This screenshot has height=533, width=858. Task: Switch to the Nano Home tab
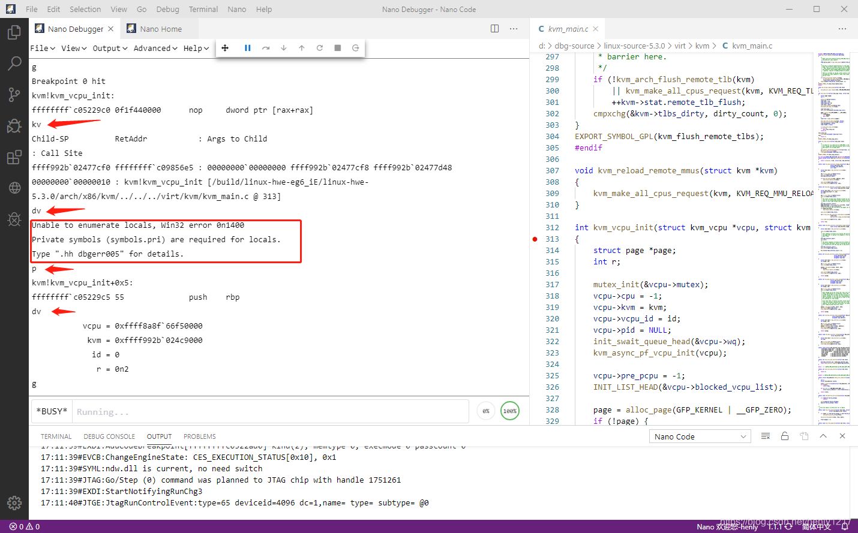158,29
